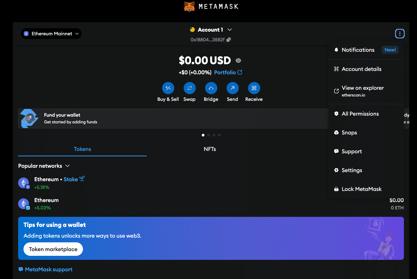Select the Buy & Sell icon
Viewport: 417px width, 279px height.
168,88
